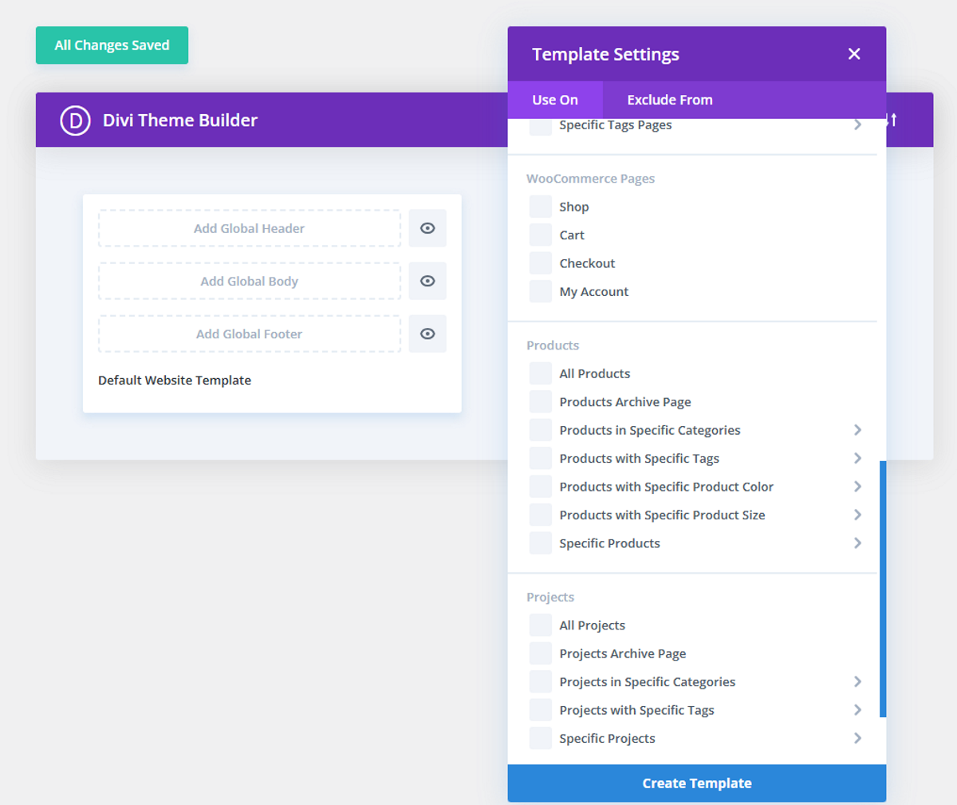Check the All Products checkbox
The image size is (957, 805).
pos(541,373)
